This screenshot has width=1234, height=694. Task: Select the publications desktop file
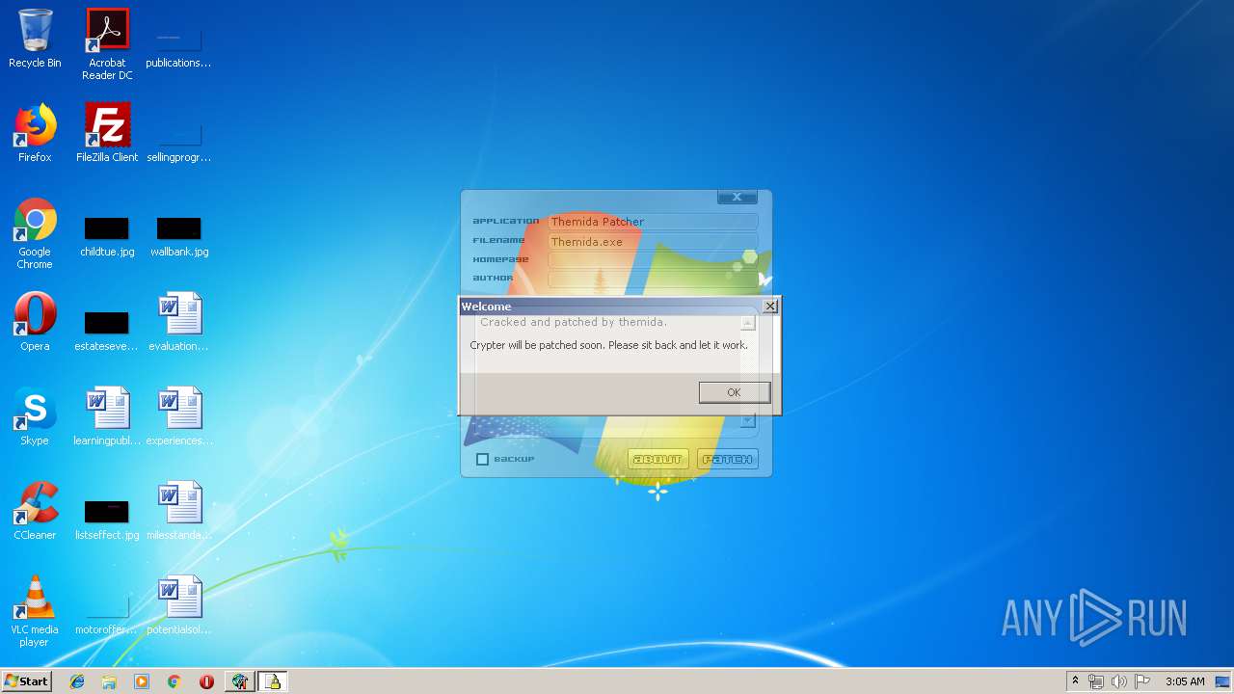tap(179, 48)
